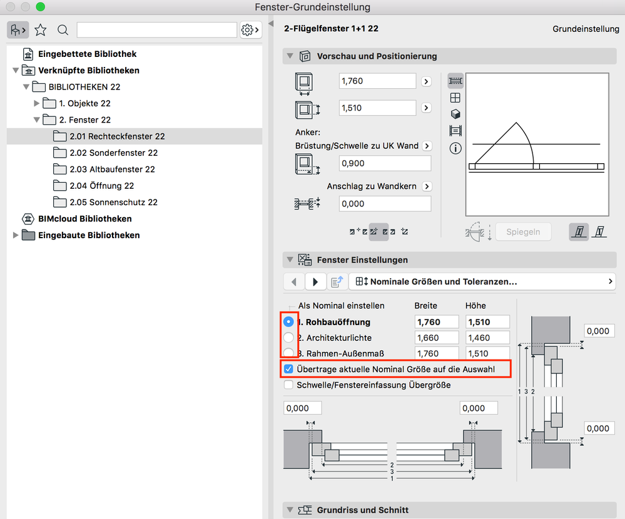Enable Schwelle/Fenstereinfassung Übergröße checkbox
The height and width of the screenshot is (519, 625).
(x=288, y=385)
